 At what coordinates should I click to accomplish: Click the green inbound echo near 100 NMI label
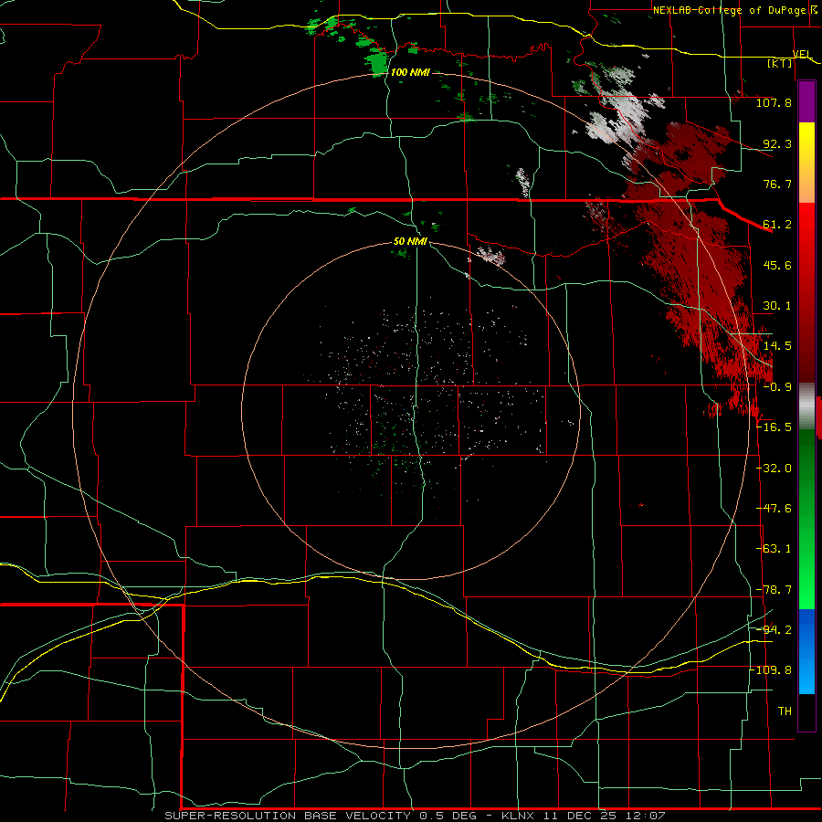376,62
